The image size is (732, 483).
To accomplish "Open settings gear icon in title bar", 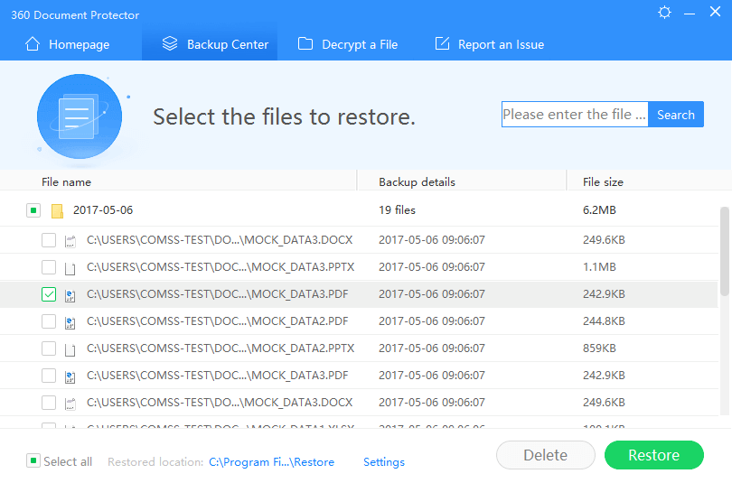I will click(665, 13).
